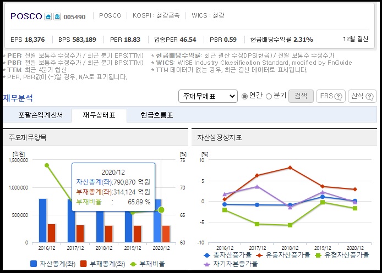
Task: Click the stock code 005490
Action: [x=74, y=17]
